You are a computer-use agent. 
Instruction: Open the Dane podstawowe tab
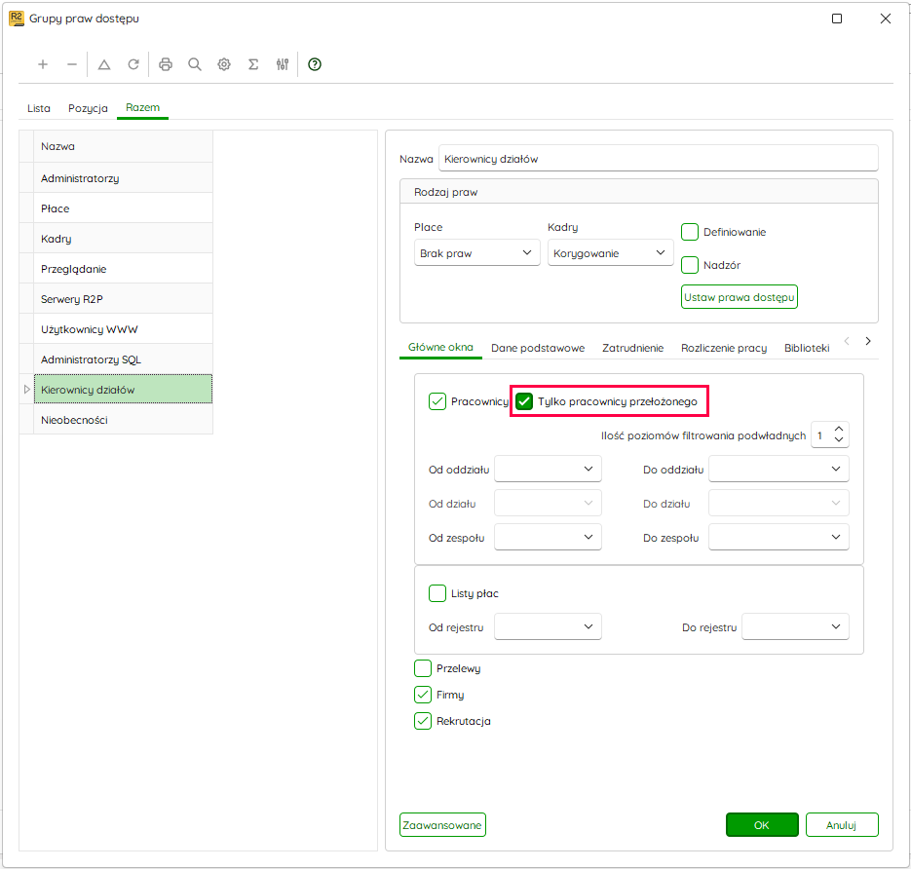pos(538,348)
